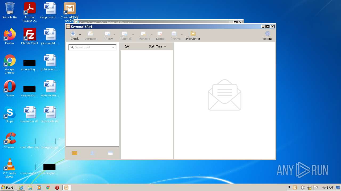Select the sevenavaila document icon
Image resolution: width=341 pixels, height=191 pixels.
(50, 89)
